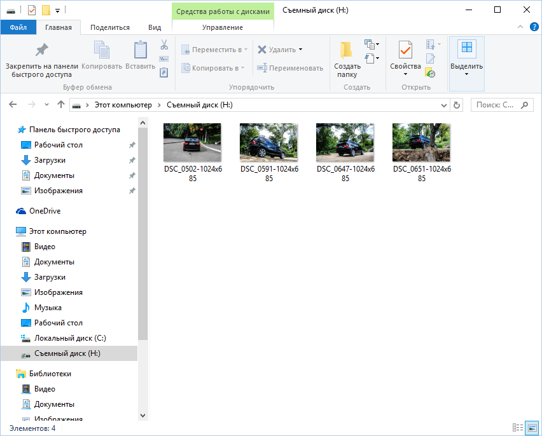Switch to the 'Поделиться' ribbon tab
The height and width of the screenshot is (436, 542).
(x=110, y=27)
